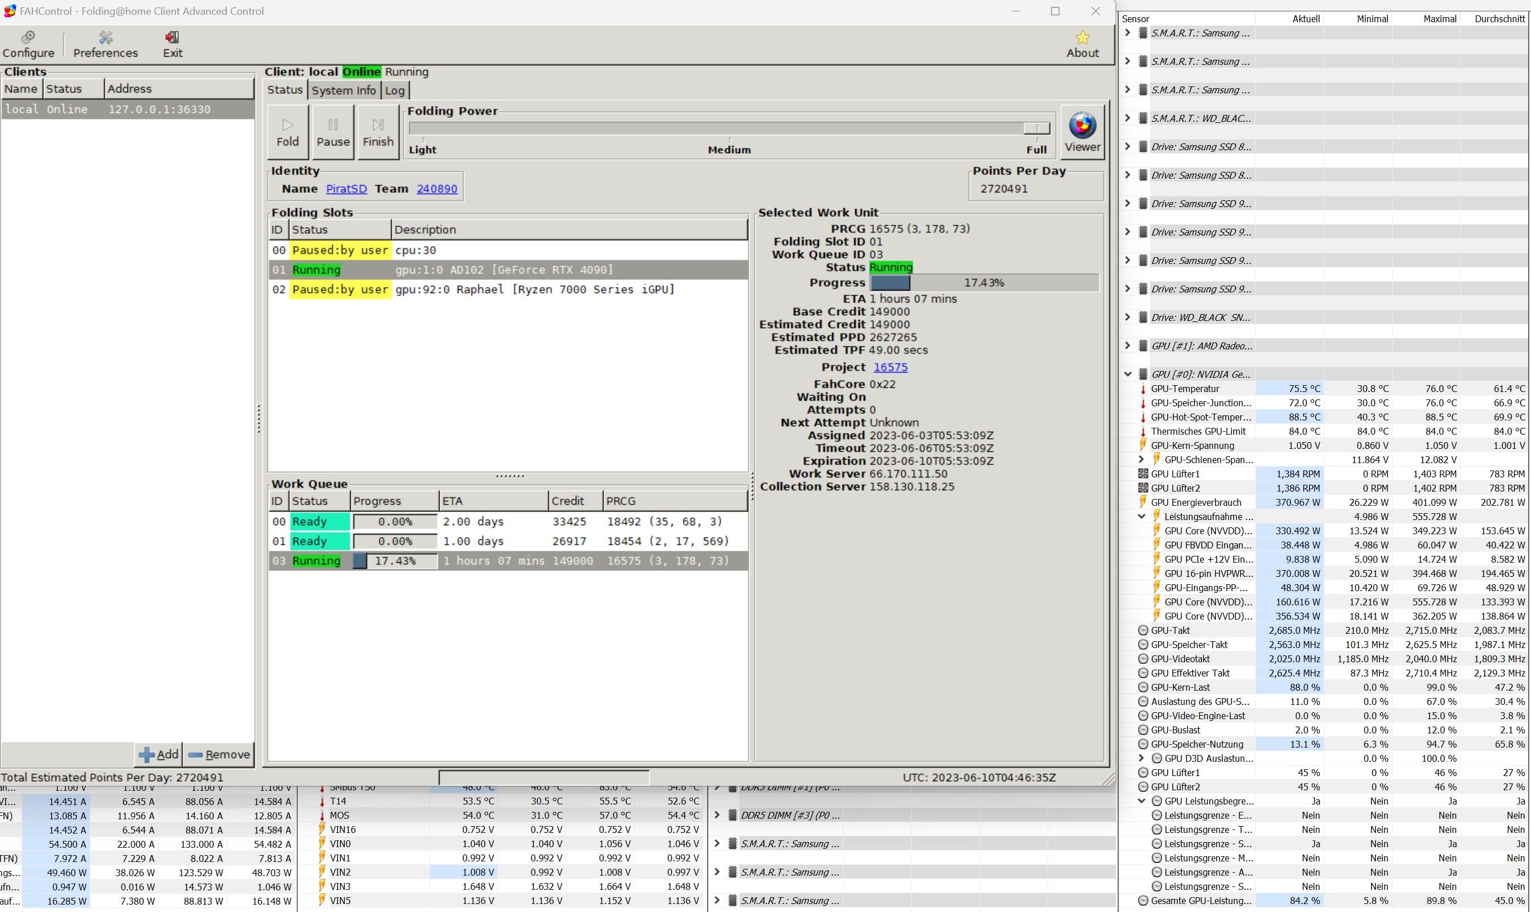This screenshot has height=912, width=1531.
Task: Click the GPU Lüfter2 RPM fan icon
Action: 1143,488
